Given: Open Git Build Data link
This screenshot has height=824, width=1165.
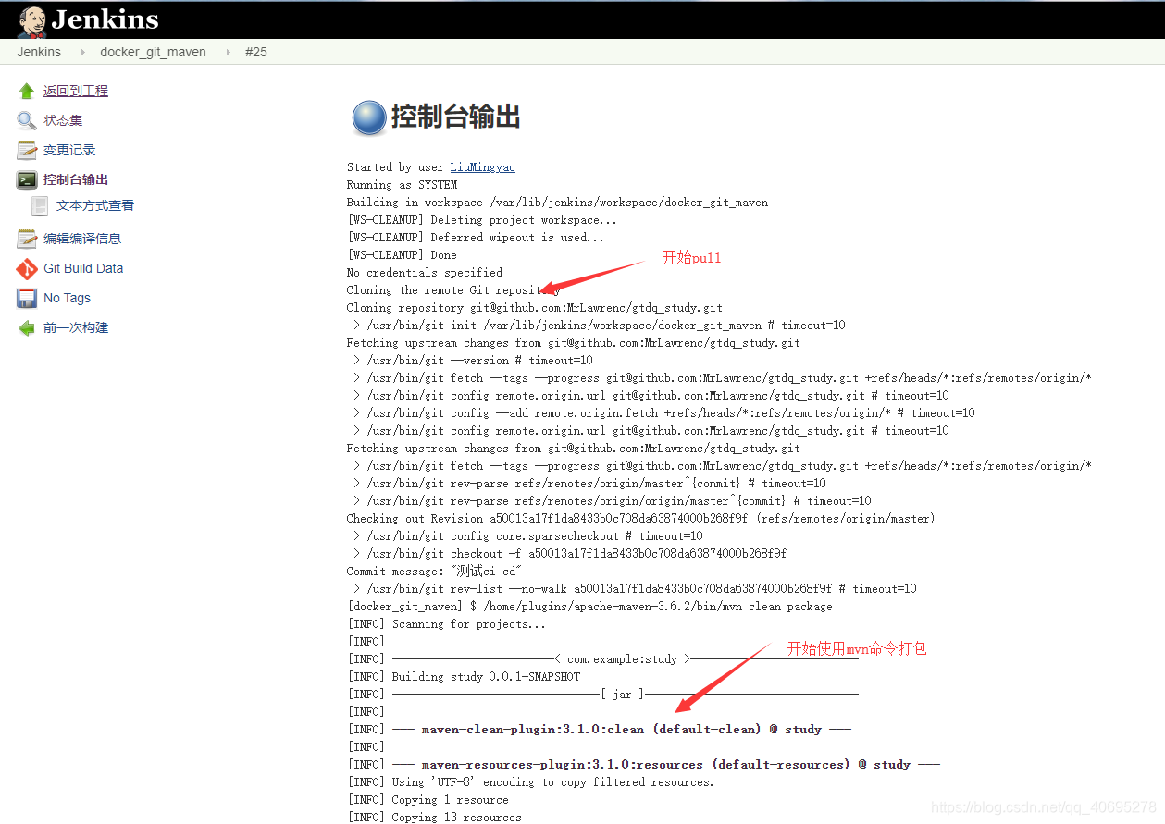Looking at the screenshot, I should [83, 268].
